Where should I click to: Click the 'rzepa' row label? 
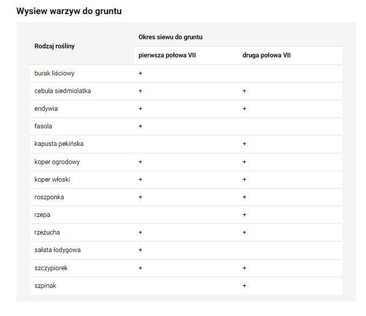click(x=42, y=215)
